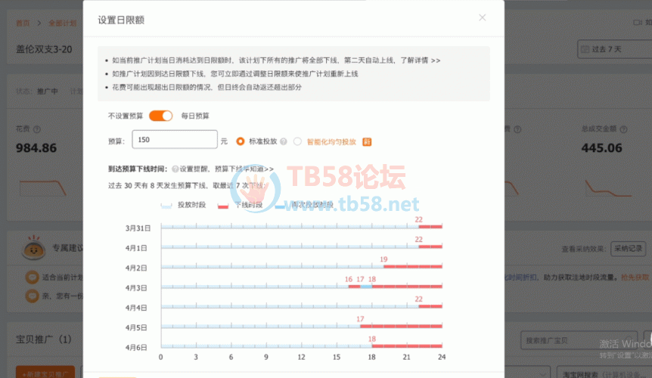Close the 设置日限额 dialog
Image resolution: width=652 pixels, height=378 pixels.
tap(483, 18)
